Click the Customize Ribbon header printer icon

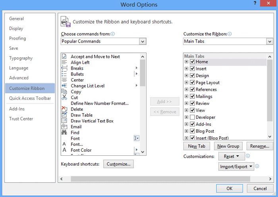tap(65, 21)
